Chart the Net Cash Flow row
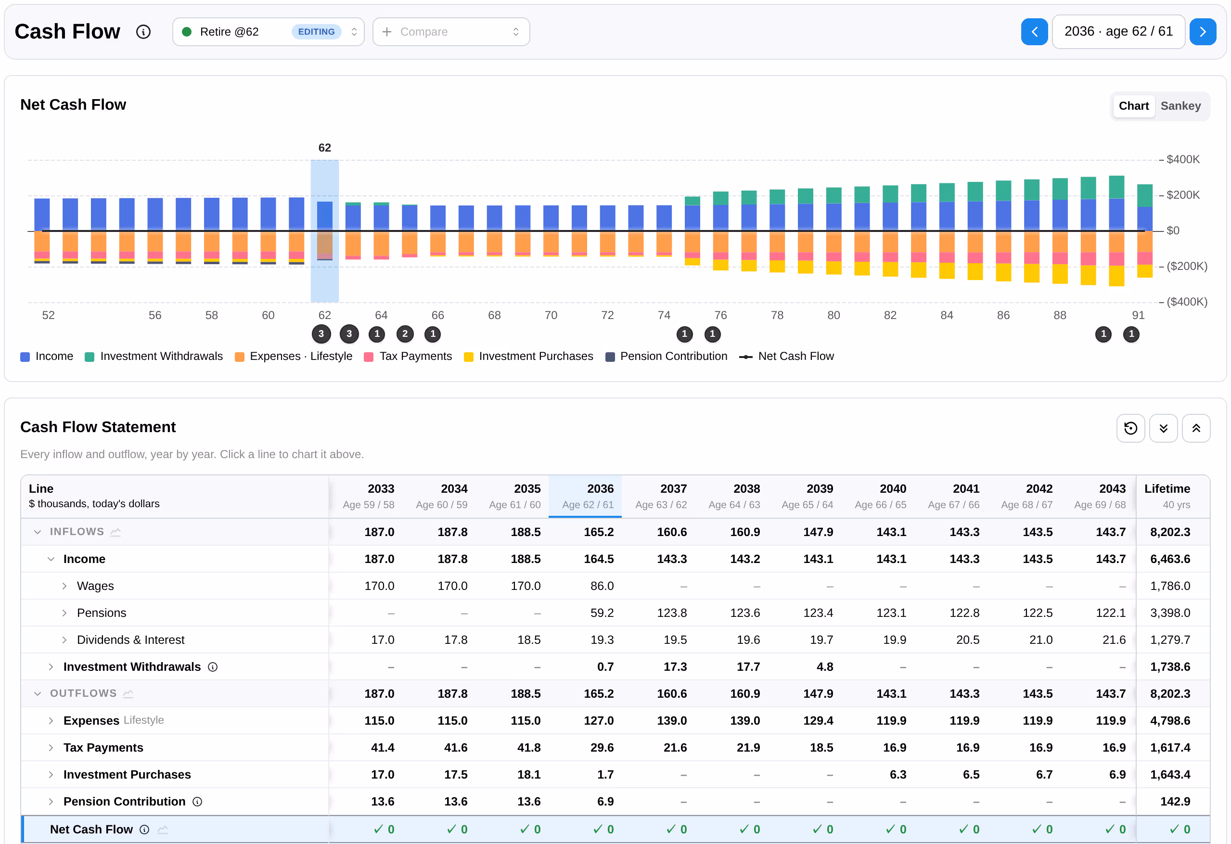The image size is (1231, 844). tap(163, 829)
